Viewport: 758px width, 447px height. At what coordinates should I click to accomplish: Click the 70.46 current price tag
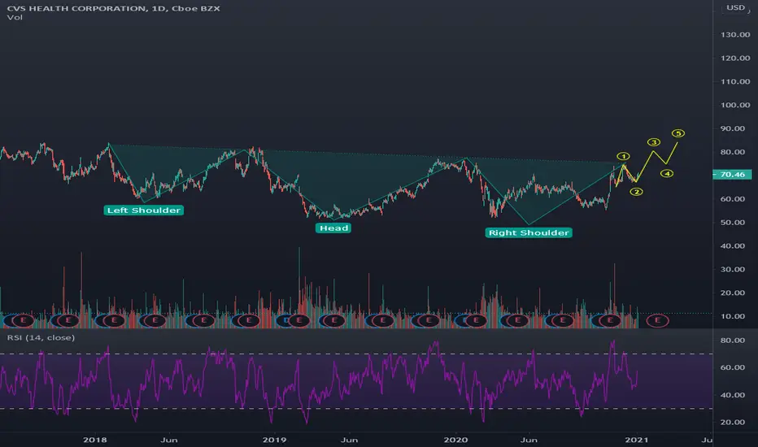coord(732,175)
